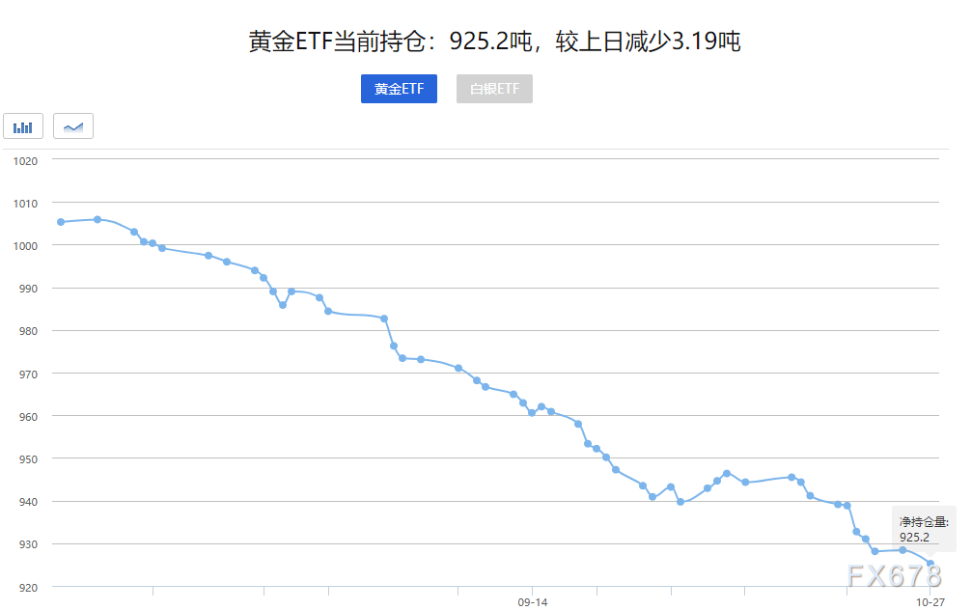Click the steep drop point near 975
Screen dimensions: 971x610
(x=394, y=347)
